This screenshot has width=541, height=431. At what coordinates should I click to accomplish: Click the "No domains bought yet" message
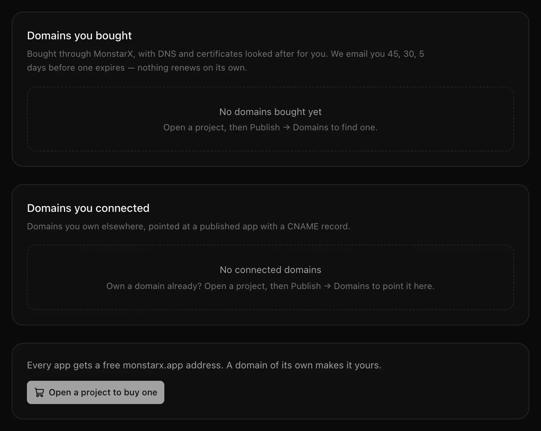point(270,112)
